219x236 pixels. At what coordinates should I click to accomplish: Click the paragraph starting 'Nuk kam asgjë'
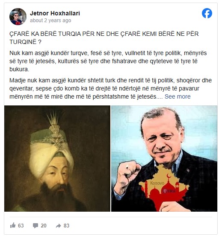pos(108,61)
